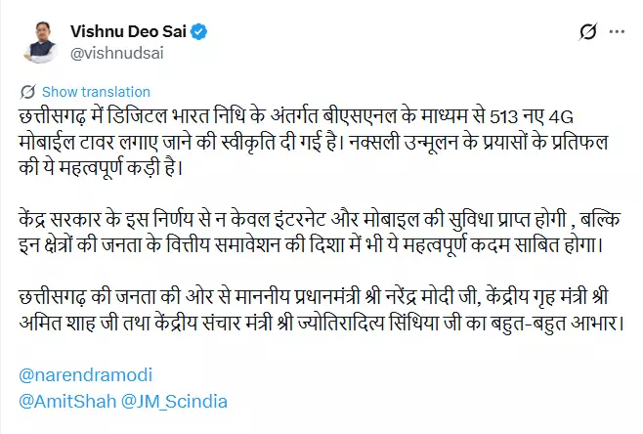Image resolution: width=643 pixels, height=434 pixels.
Task: Click the Show translation link
Action: pyautogui.click(x=96, y=91)
